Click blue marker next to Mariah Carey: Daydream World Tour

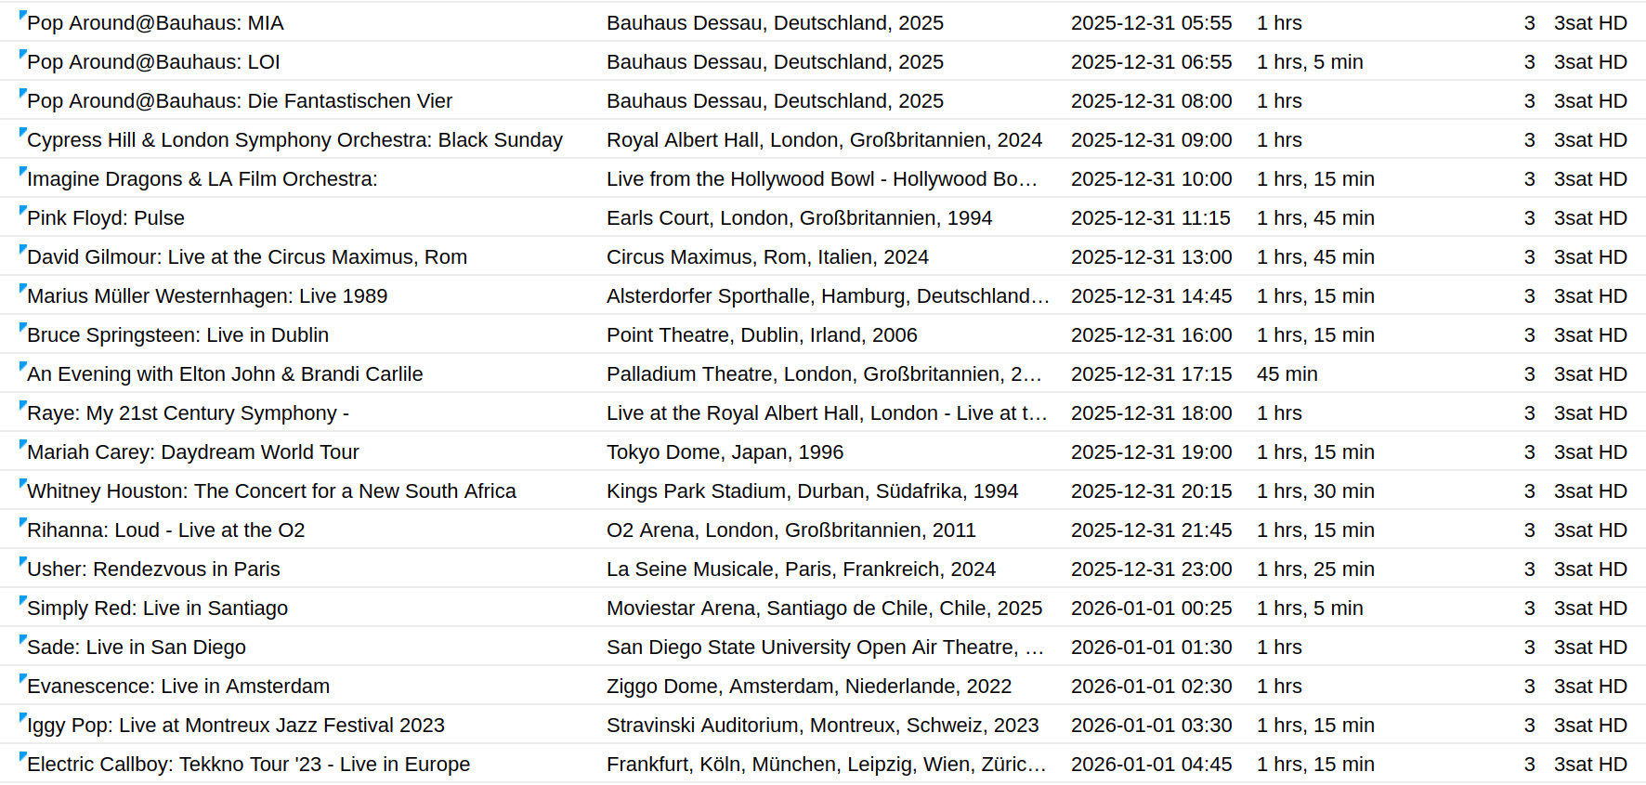click(22, 444)
